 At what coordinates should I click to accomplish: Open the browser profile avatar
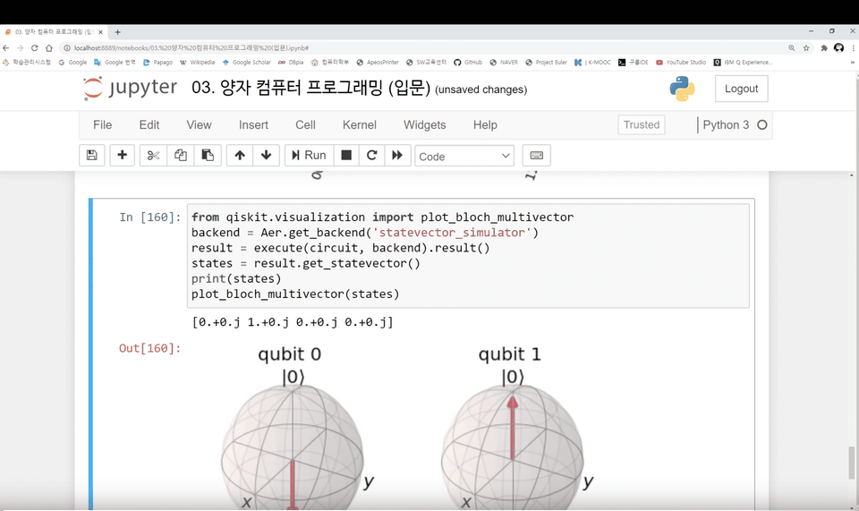[838, 48]
